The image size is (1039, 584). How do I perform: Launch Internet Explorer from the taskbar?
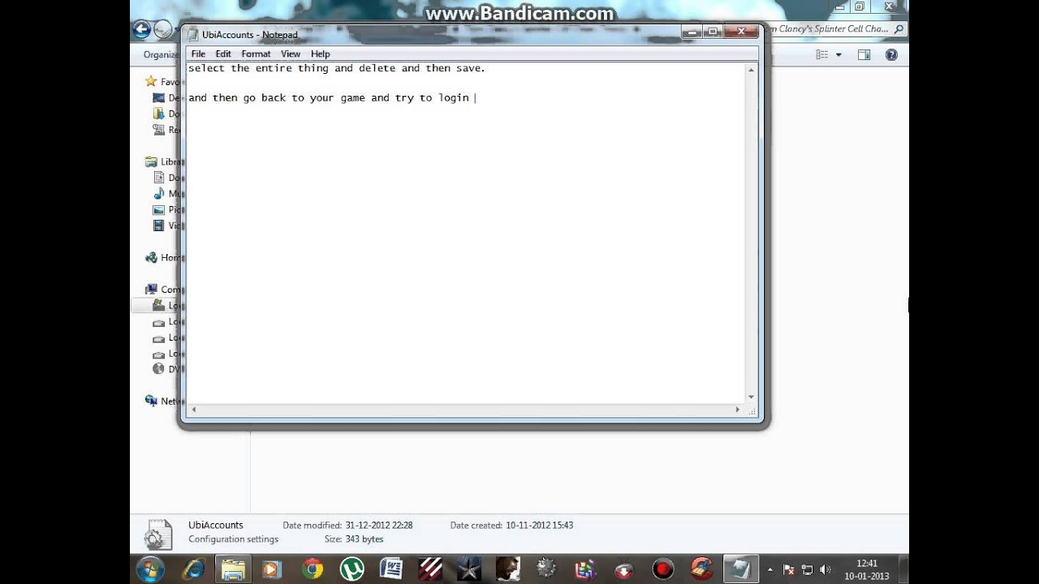[x=193, y=569]
